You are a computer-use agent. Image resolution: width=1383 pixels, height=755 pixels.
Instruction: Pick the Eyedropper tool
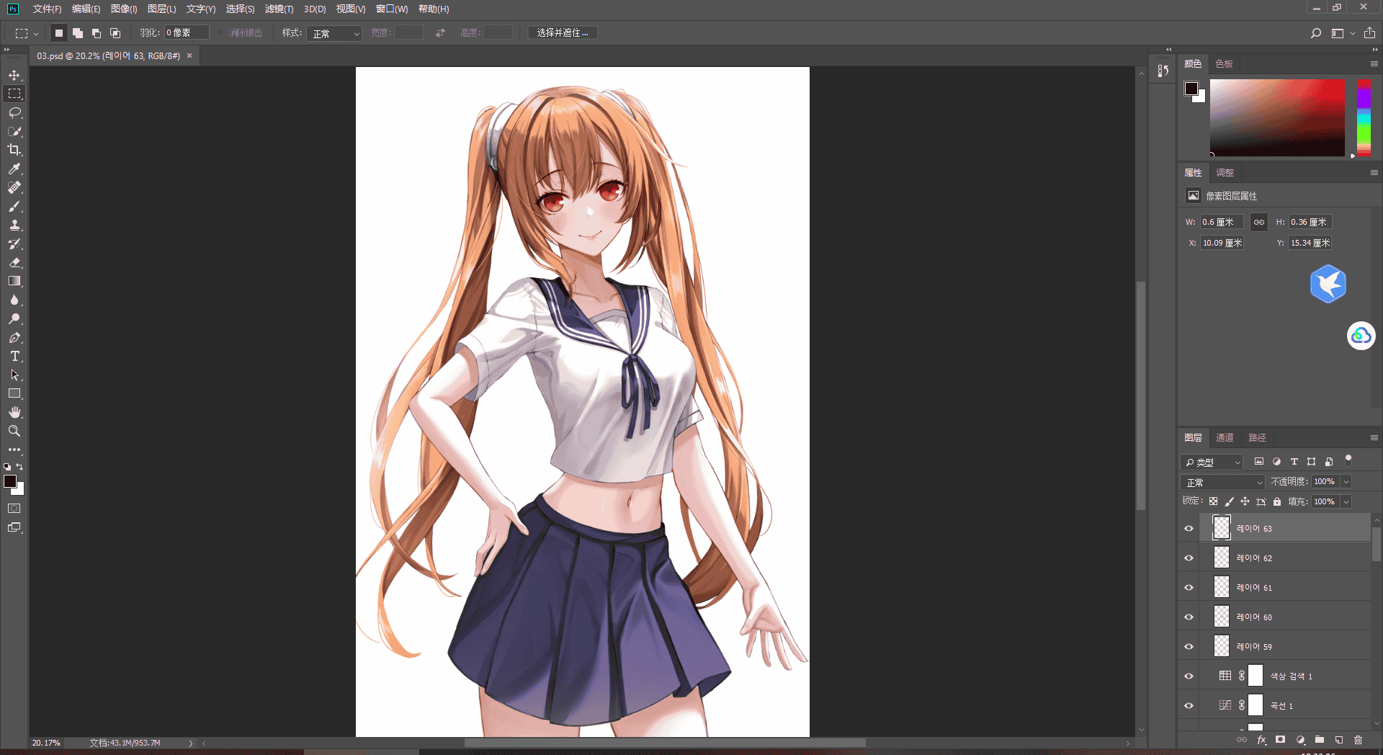(14, 169)
